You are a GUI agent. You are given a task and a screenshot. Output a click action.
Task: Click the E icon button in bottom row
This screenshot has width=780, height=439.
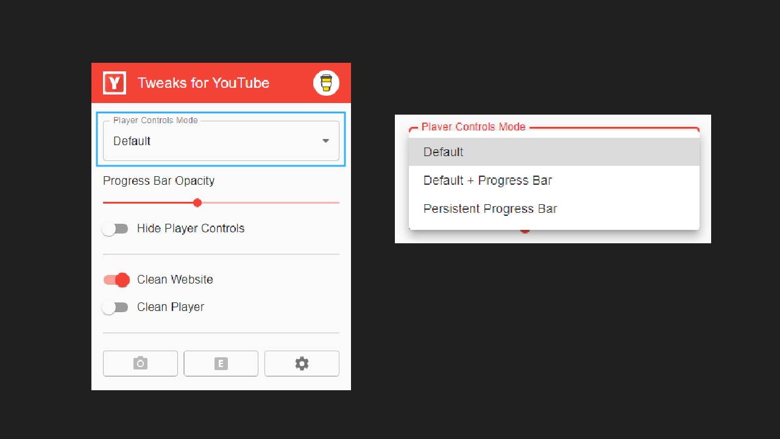pyautogui.click(x=221, y=363)
